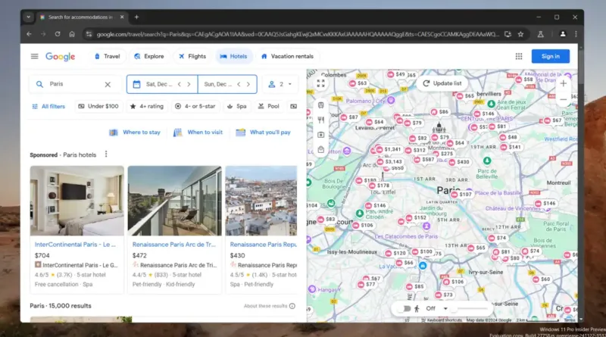Screen dimensions: 606x337
Task: Click the search magnifier icon beside Paris
Action: coord(39,84)
